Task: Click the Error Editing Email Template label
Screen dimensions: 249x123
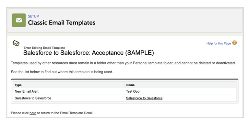Action: point(44,48)
